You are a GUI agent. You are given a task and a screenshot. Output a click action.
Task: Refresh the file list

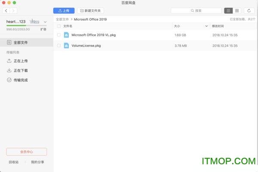(249, 11)
